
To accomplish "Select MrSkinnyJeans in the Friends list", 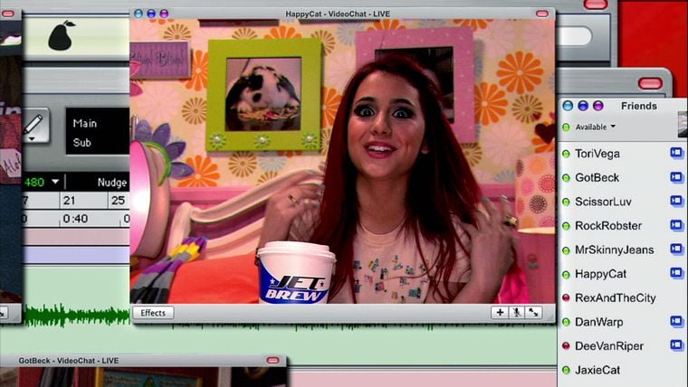I will 615,250.
